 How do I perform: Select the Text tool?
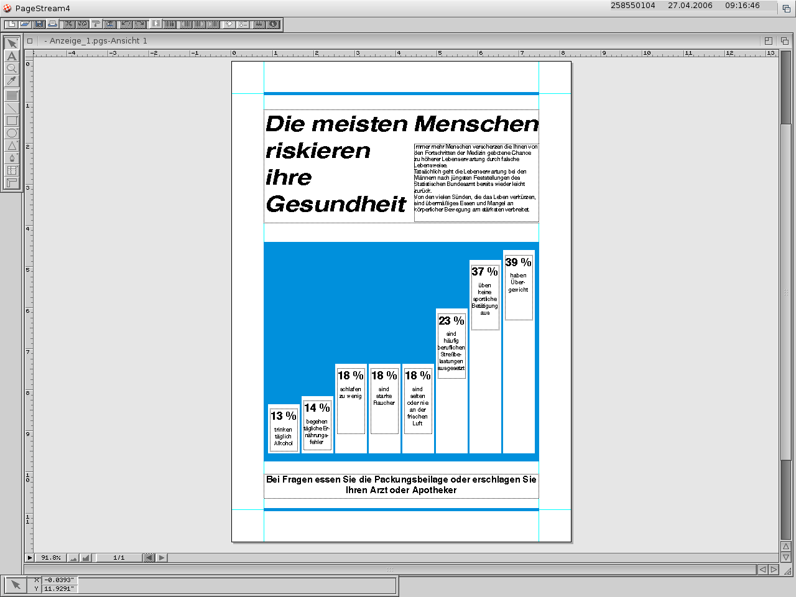(x=12, y=56)
